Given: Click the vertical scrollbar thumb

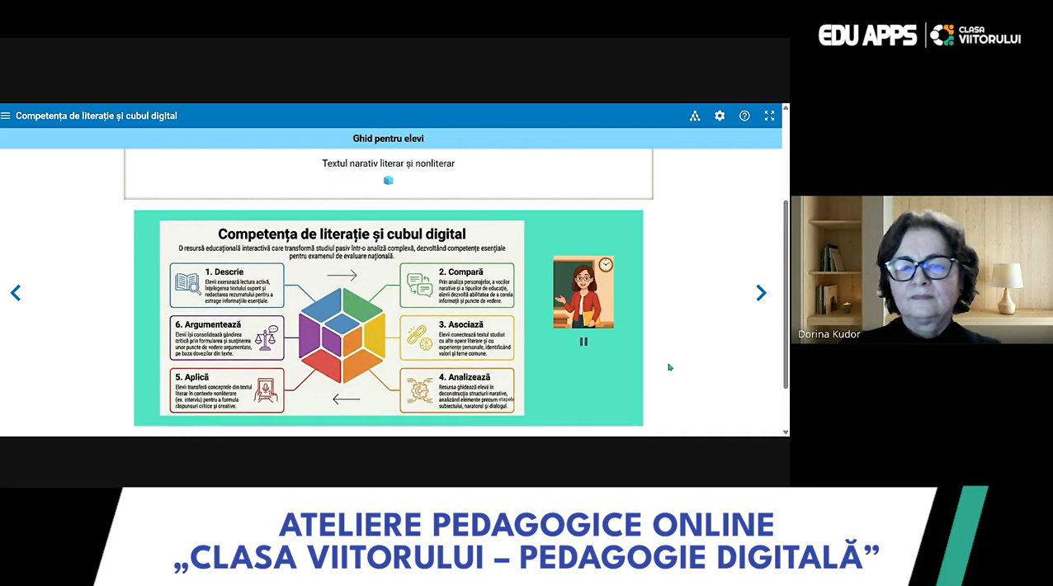Looking at the screenshot, I should 786,294.
